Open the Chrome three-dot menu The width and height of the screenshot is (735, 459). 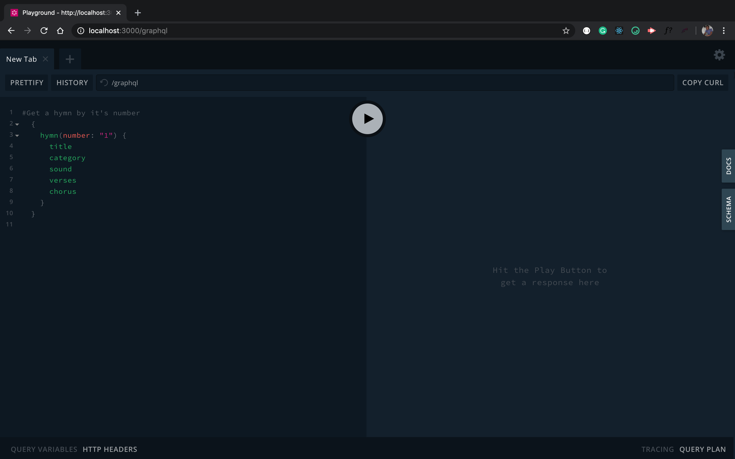(724, 31)
